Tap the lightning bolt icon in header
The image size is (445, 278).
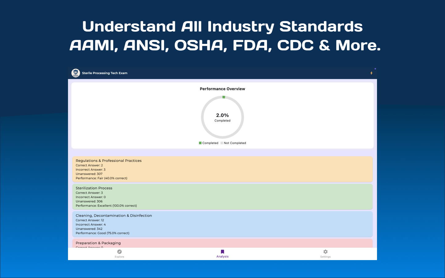(x=371, y=73)
